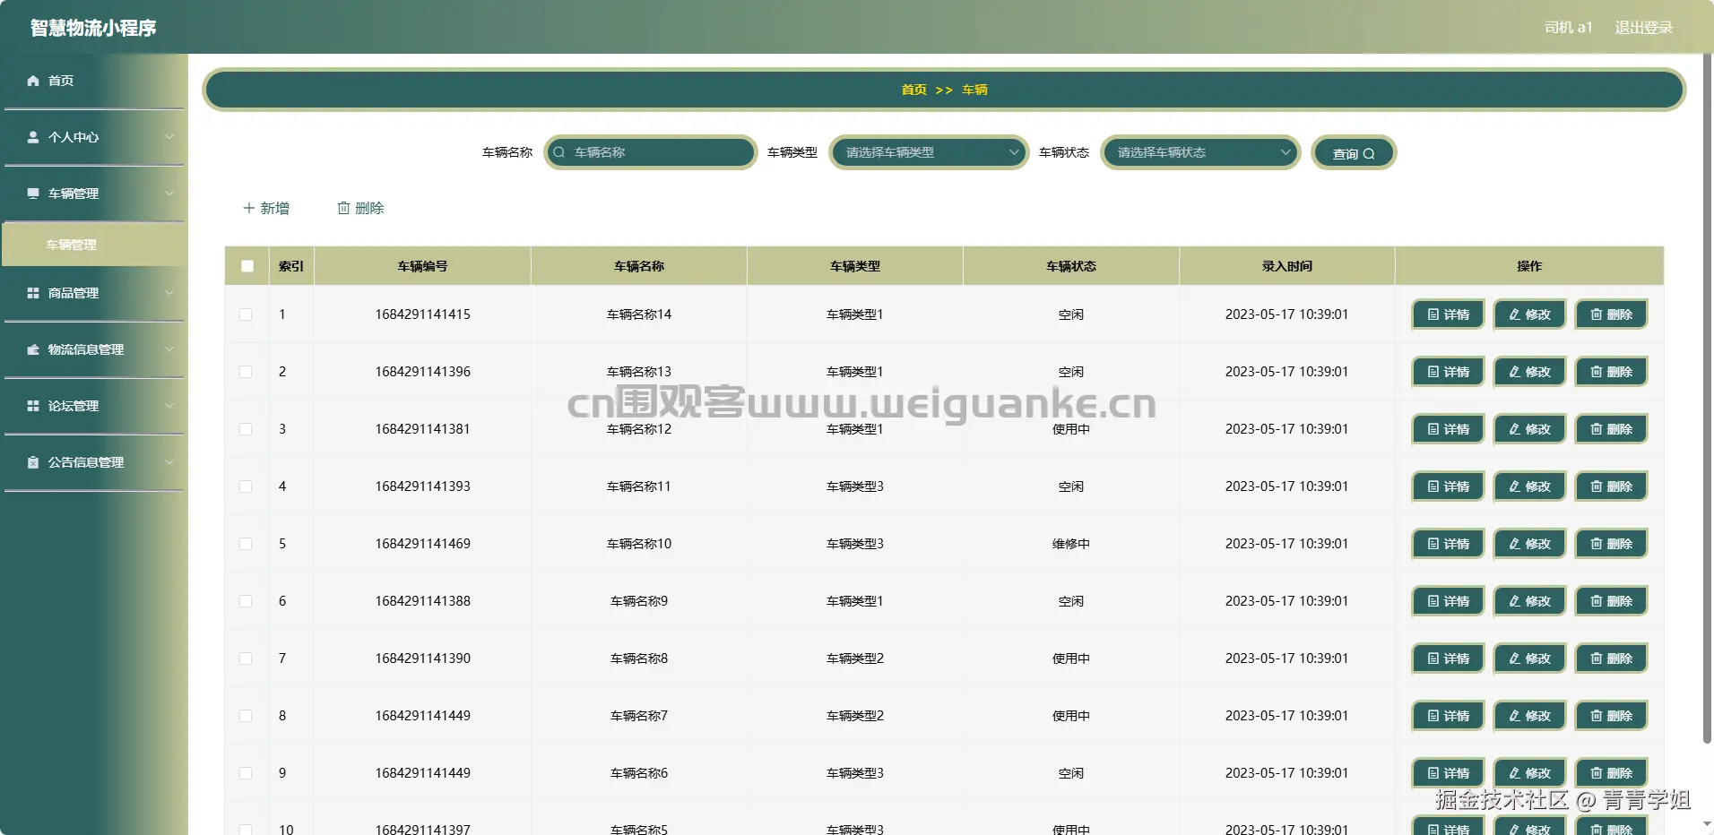Select the 首页 home icon in sidebar
Image resolution: width=1714 pixels, height=835 pixels.
point(33,80)
